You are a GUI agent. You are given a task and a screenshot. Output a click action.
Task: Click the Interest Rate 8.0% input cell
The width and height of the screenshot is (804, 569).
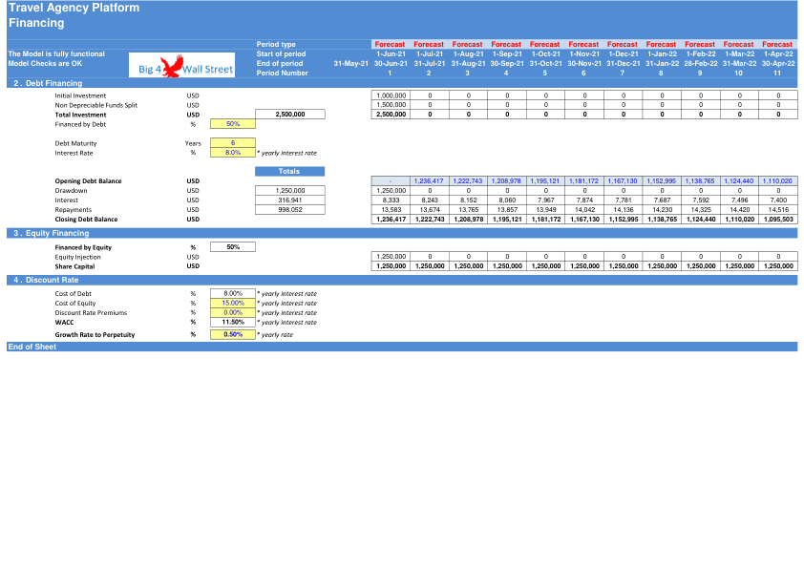coord(233,153)
